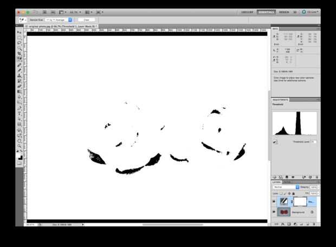Return to adjustment list arrow
The height and width of the screenshot is (247, 336).
point(275,177)
